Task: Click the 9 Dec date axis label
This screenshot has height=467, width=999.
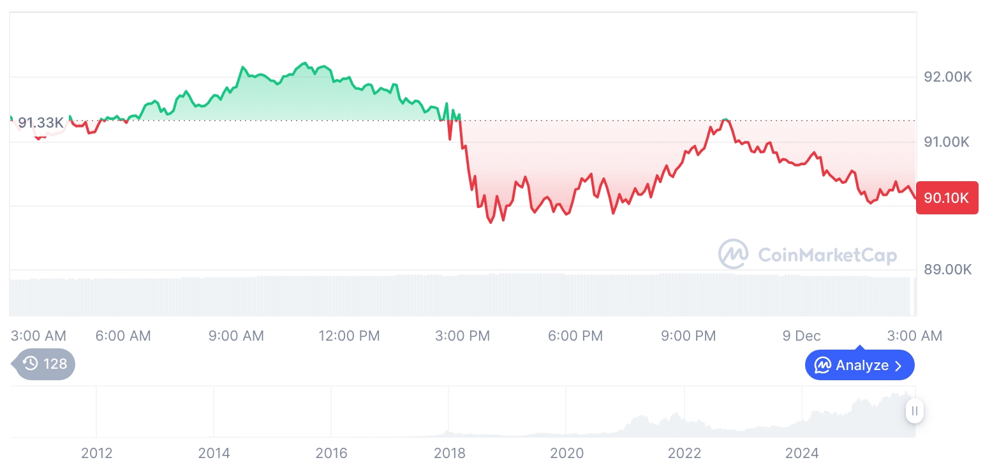Action: pyautogui.click(x=801, y=336)
